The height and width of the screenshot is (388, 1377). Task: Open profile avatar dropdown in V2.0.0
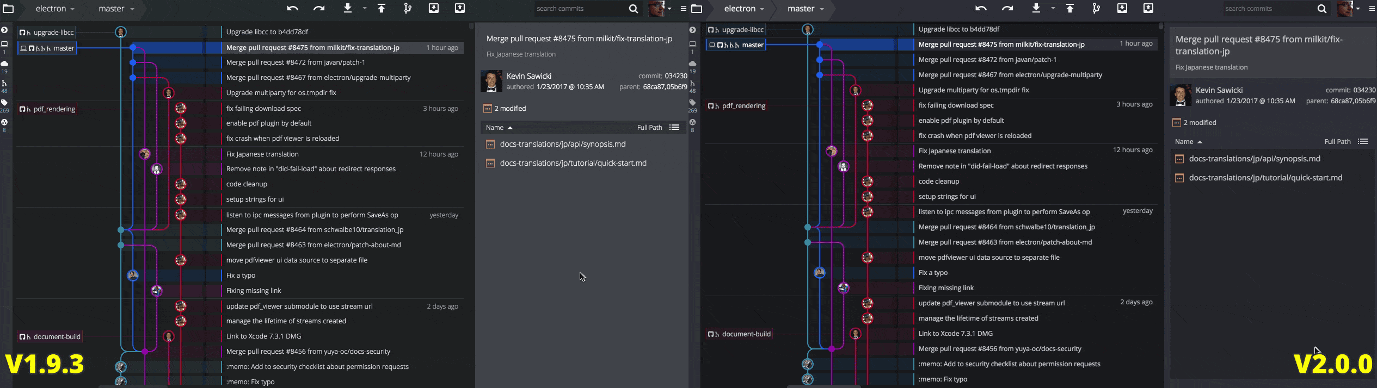pyautogui.click(x=1349, y=9)
